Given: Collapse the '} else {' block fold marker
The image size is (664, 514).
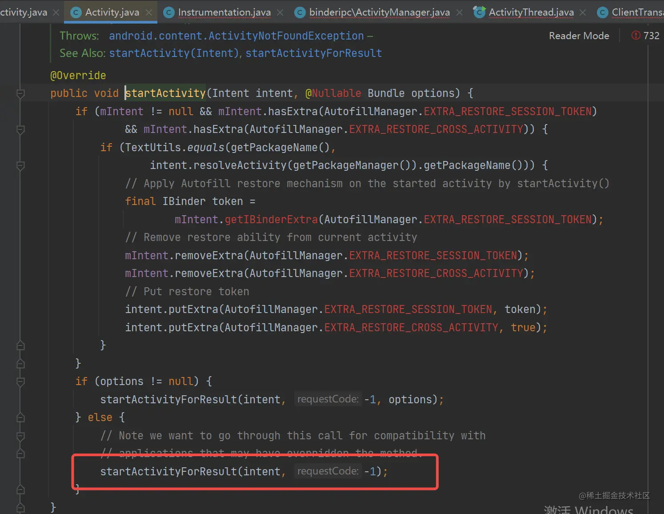Looking at the screenshot, I should pyautogui.click(x=20, y=418).
